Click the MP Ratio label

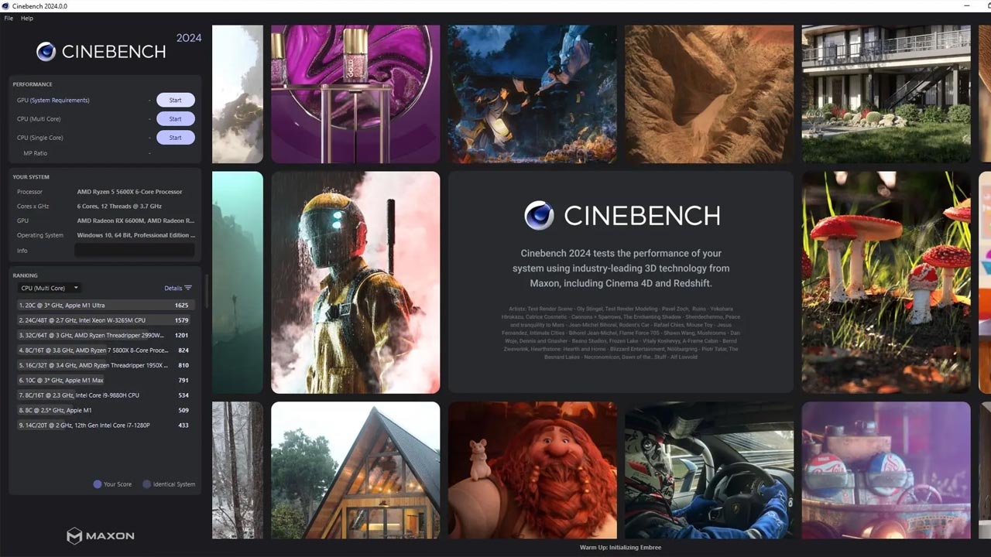click(36, 153)
